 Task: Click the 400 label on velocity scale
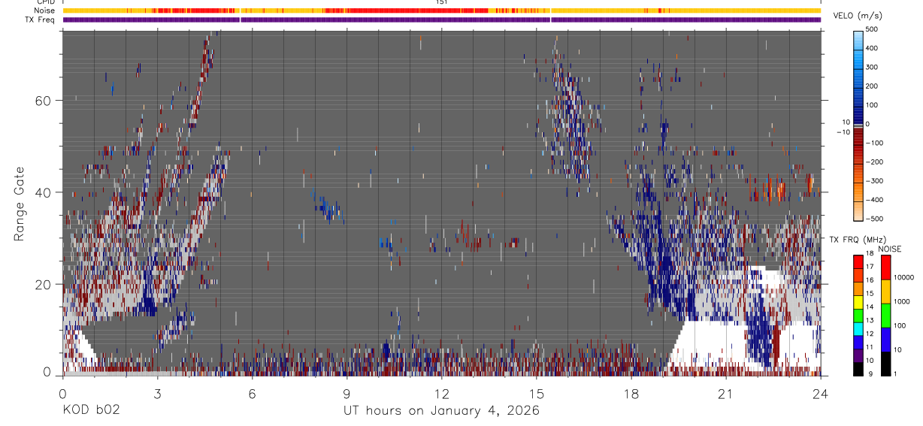tap(872, 48)
